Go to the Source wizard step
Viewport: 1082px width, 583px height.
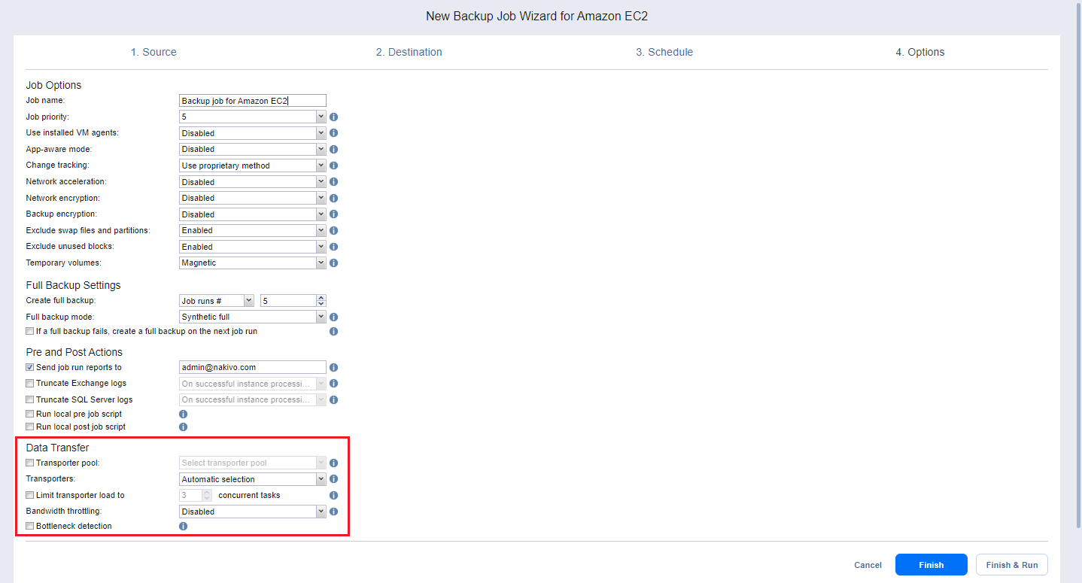pyautogui.click(x=153, y=52)
